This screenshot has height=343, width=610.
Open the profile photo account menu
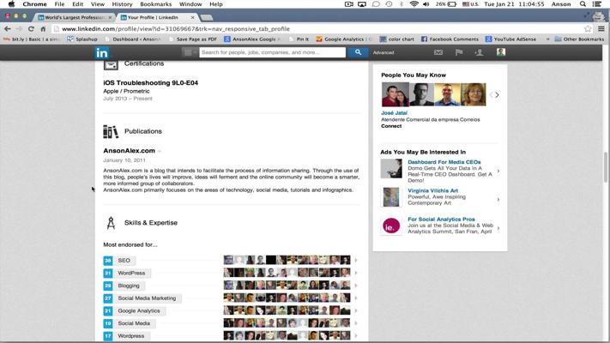tap(501, 52)
